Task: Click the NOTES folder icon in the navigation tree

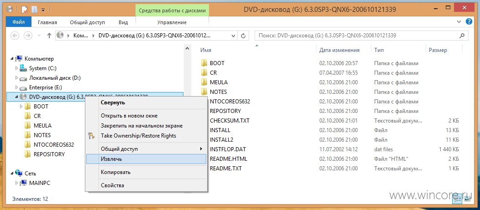Action: pyautogui.click(x=28, y=135)
